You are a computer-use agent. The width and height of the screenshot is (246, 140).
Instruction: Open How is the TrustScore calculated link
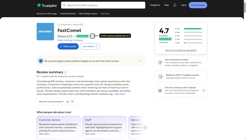click(181, 50)
